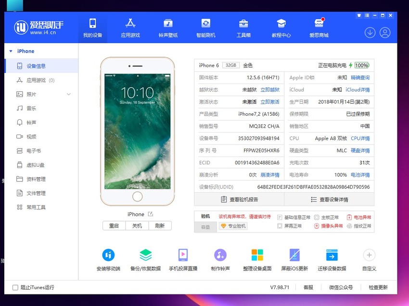The height and width of the screenshot is (306, 409).
Task: Open the 我的设备 tab
Action: point(92,28)
